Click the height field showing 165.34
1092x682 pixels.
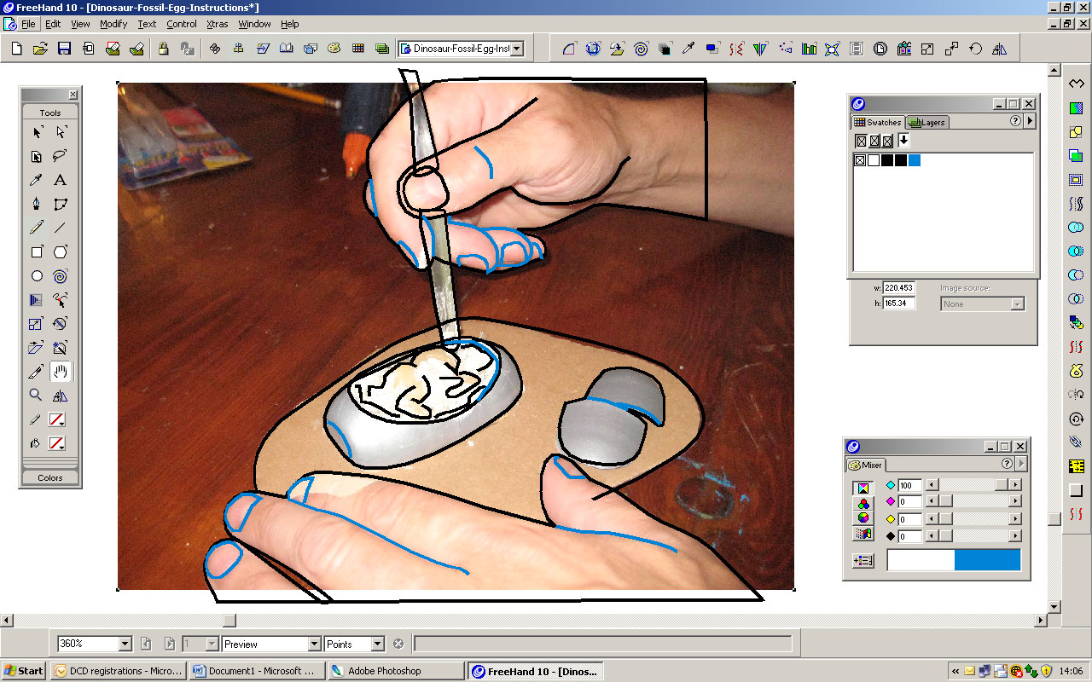[x=899, y=303]
